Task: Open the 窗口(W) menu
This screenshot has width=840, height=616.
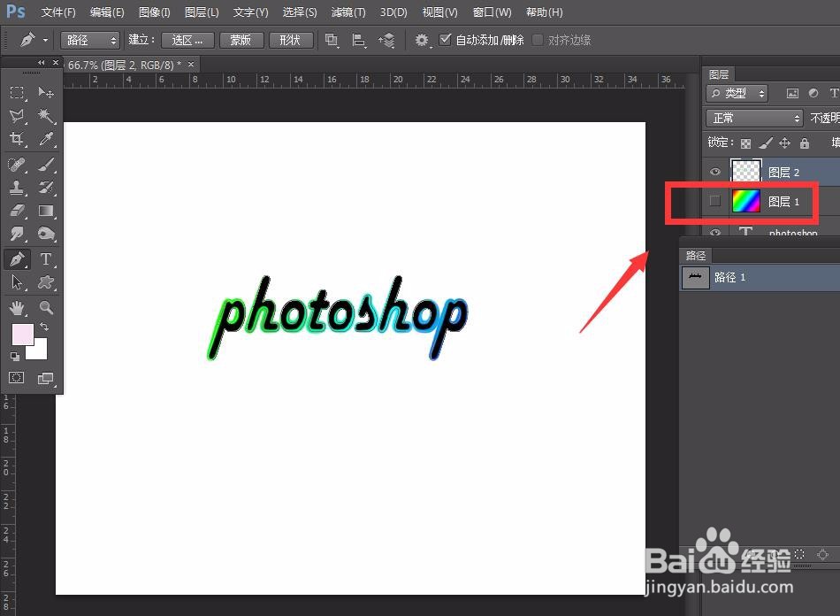Action: tap(492, 12)
